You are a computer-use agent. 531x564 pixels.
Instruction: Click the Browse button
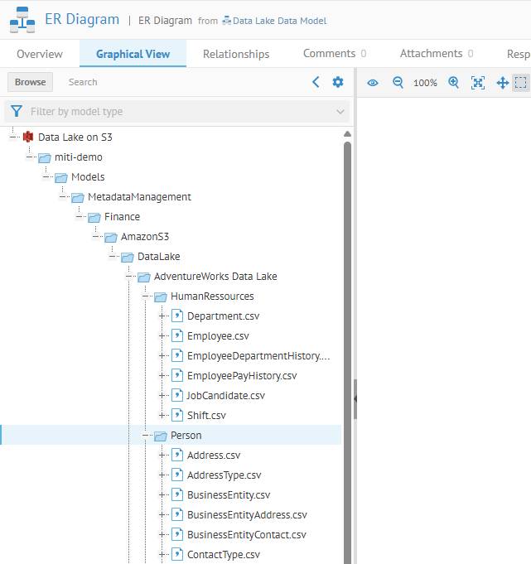coord(31,82)
